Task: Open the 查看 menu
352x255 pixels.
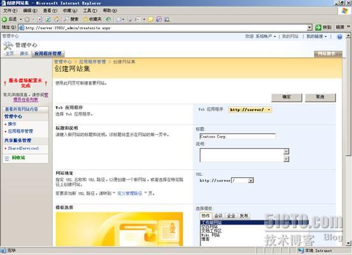Action: coord(50,11)
